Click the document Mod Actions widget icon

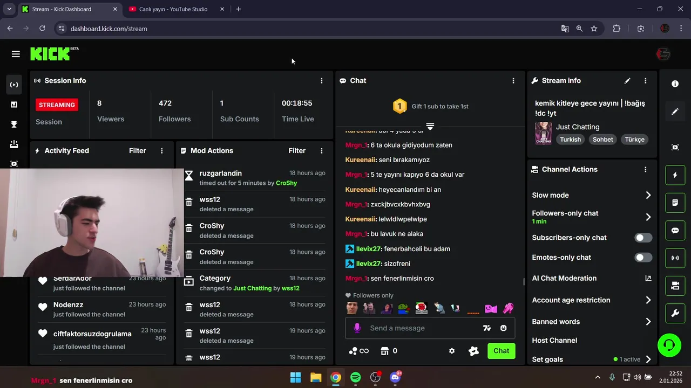675,203
